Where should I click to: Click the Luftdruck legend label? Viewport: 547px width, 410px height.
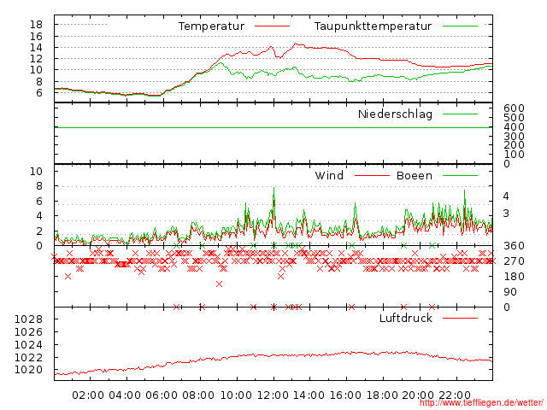click(x=406, y=318)
